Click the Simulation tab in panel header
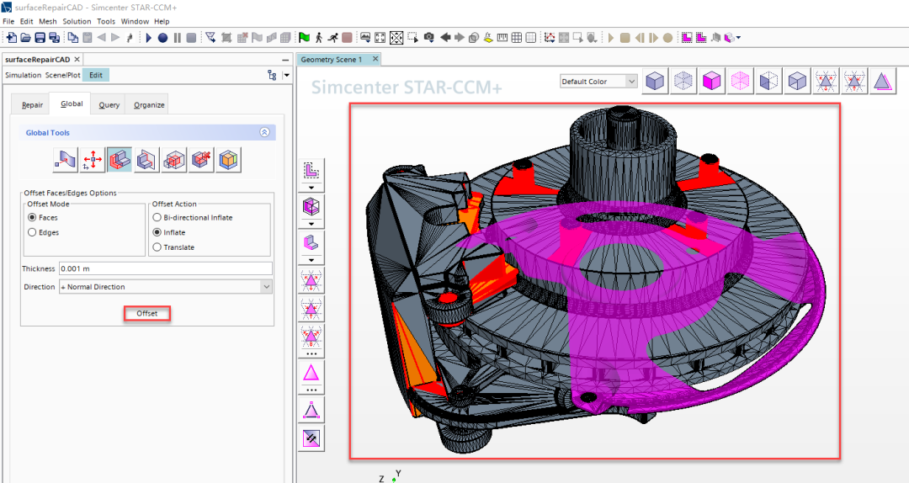 click(x=24, y=75)
